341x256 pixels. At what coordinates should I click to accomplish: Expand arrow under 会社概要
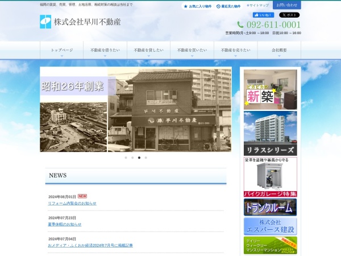point(279,56)
